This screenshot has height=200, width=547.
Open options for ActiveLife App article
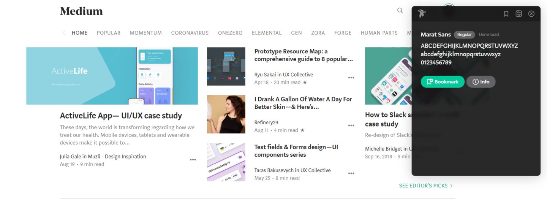tap(193, 160)
